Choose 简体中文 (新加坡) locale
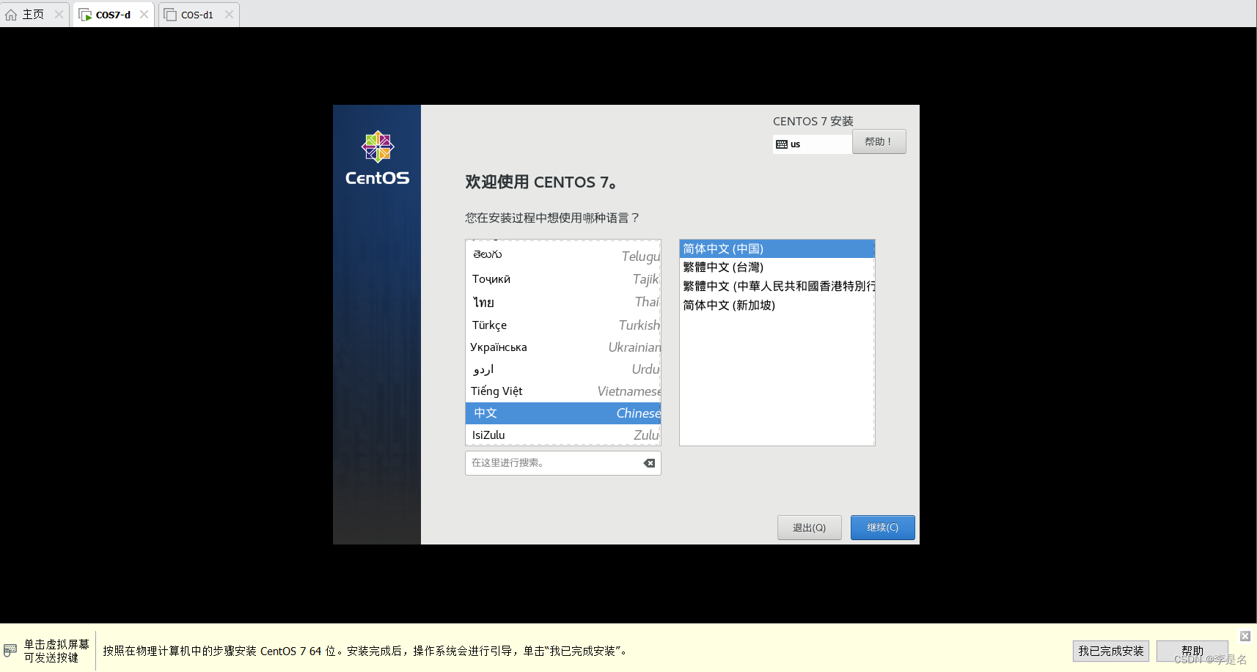1257x672 pixels. 777,306
